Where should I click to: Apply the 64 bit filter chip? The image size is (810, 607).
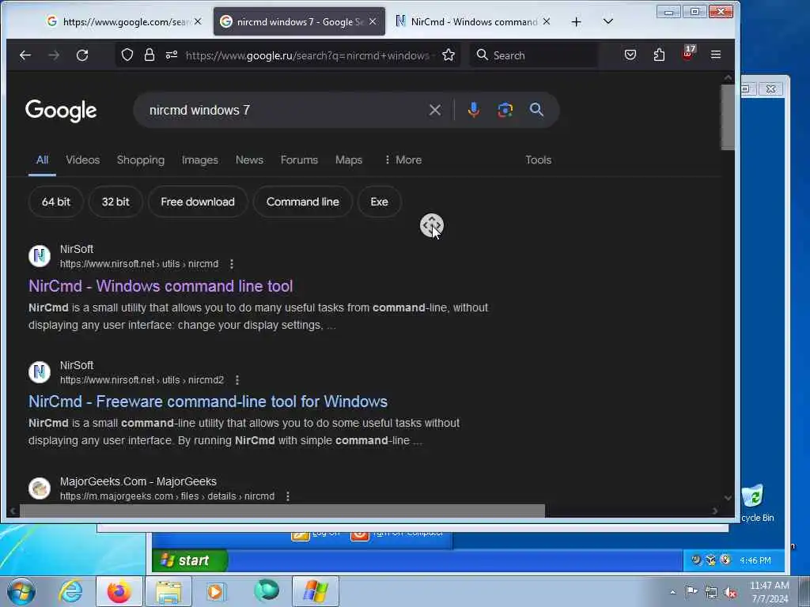pos(56,202)
